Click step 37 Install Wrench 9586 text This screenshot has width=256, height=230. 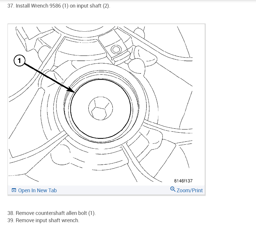(x=59, y=6)
